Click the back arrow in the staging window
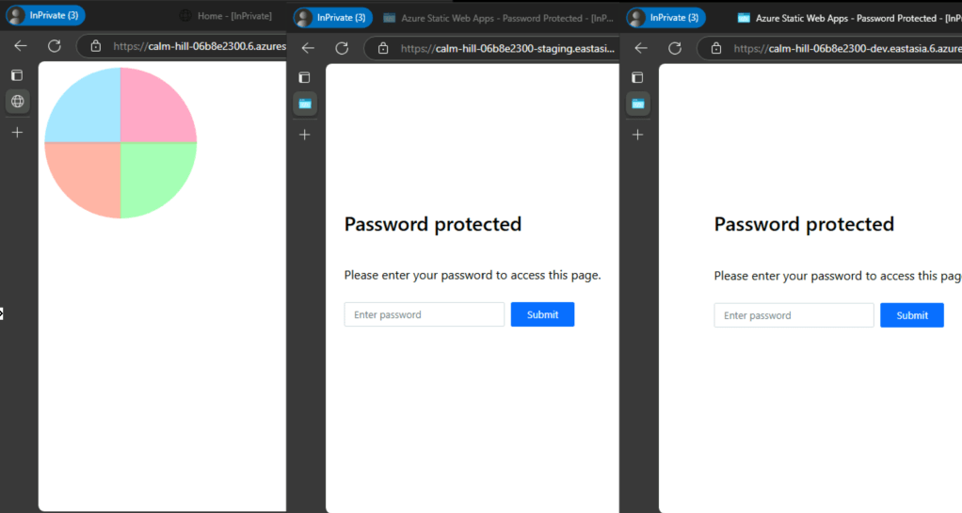This screenshot has width=962, height=513. click(x=308, y=48)
